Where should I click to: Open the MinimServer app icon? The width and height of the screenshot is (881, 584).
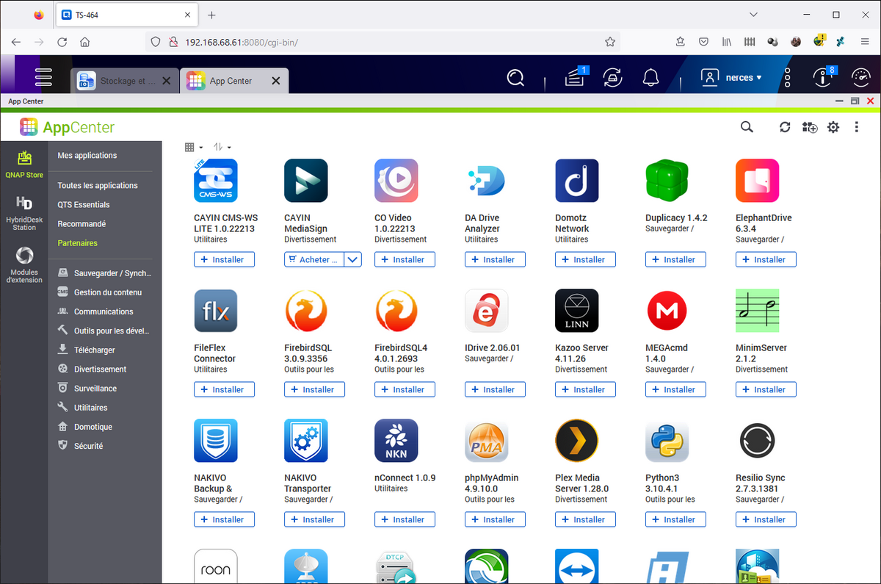pyautogui.click(x=758, y=311)
